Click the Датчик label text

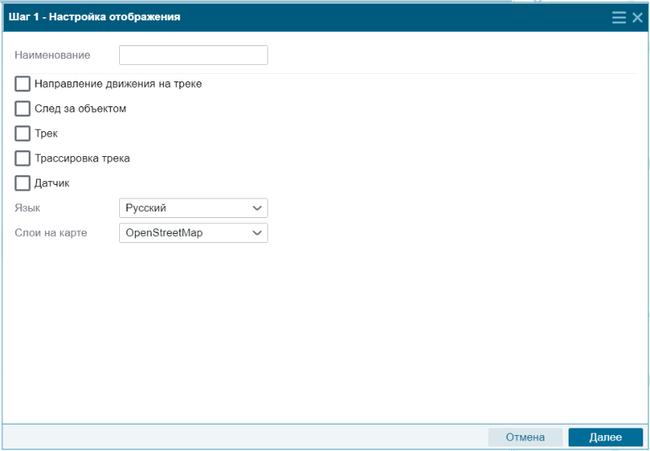click(52, 183)
